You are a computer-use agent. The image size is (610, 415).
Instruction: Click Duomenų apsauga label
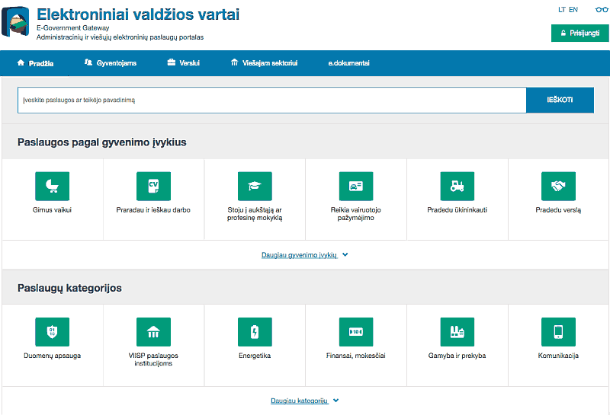(x=52, y=356)
